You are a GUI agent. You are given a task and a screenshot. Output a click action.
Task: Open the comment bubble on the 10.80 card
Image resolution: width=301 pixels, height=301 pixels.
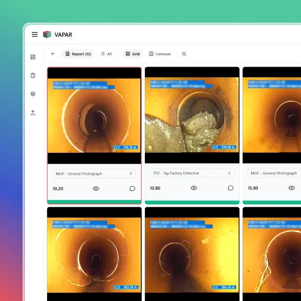(231, 188)
